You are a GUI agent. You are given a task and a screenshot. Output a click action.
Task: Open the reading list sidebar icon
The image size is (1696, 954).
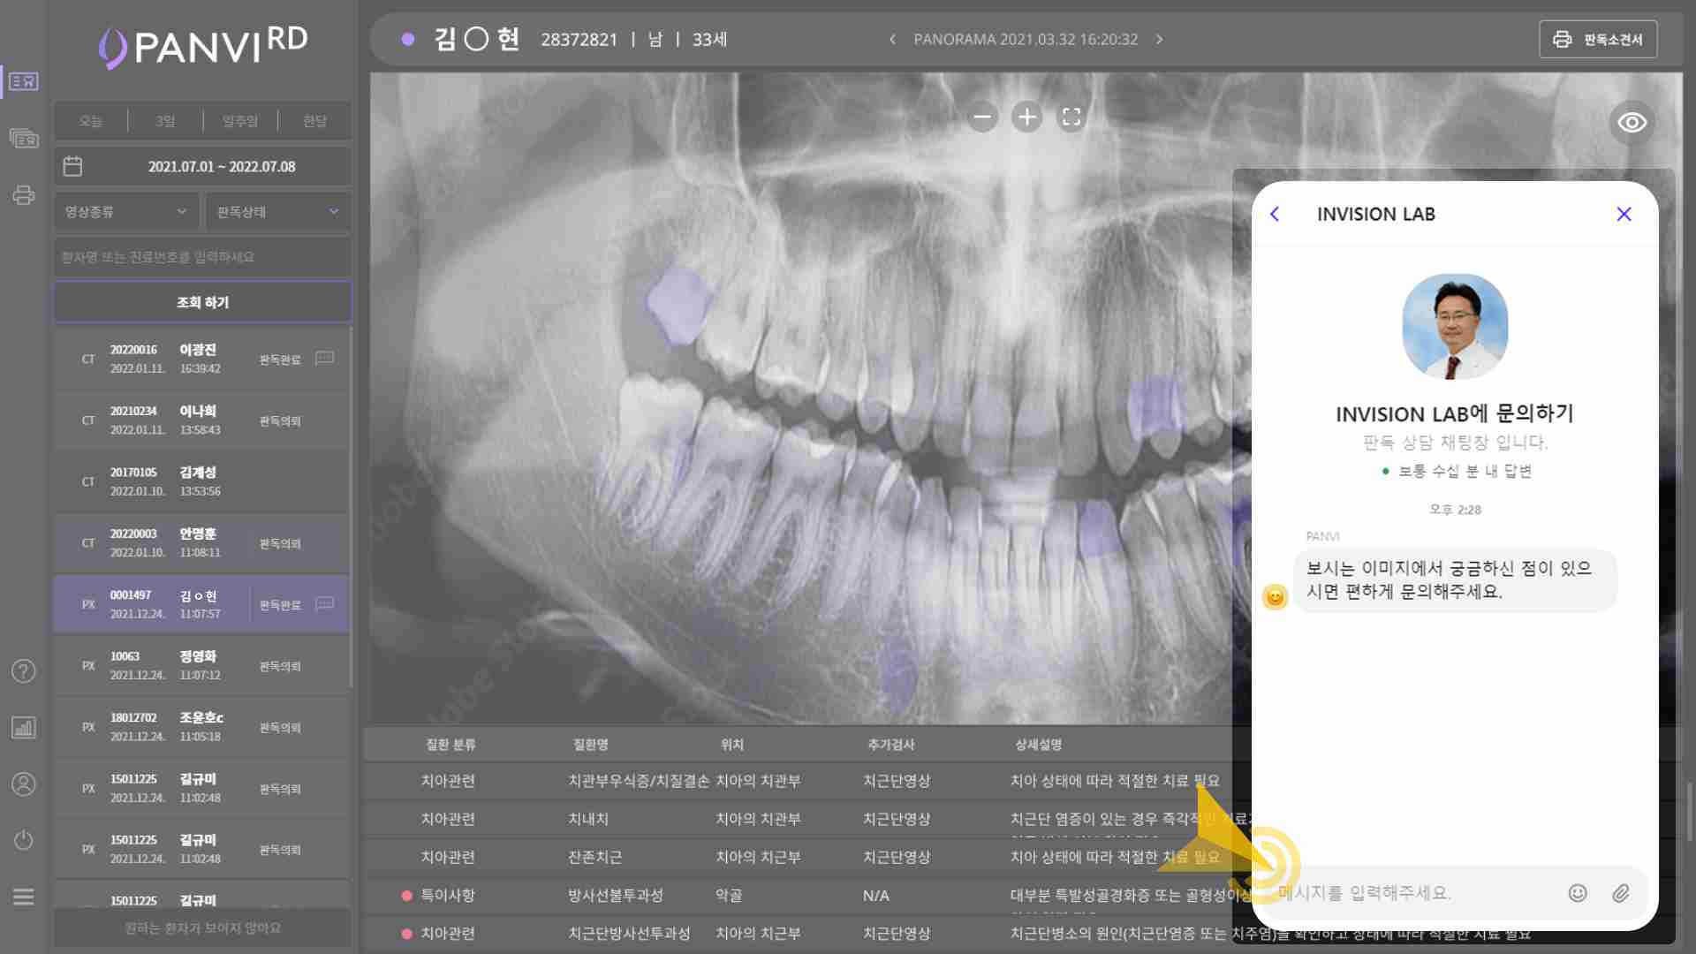pyautogui.click(x=24, y=81)
